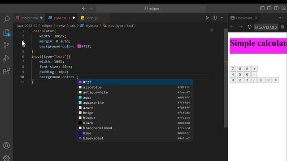Click the calculator plus button

coord(254,69)
